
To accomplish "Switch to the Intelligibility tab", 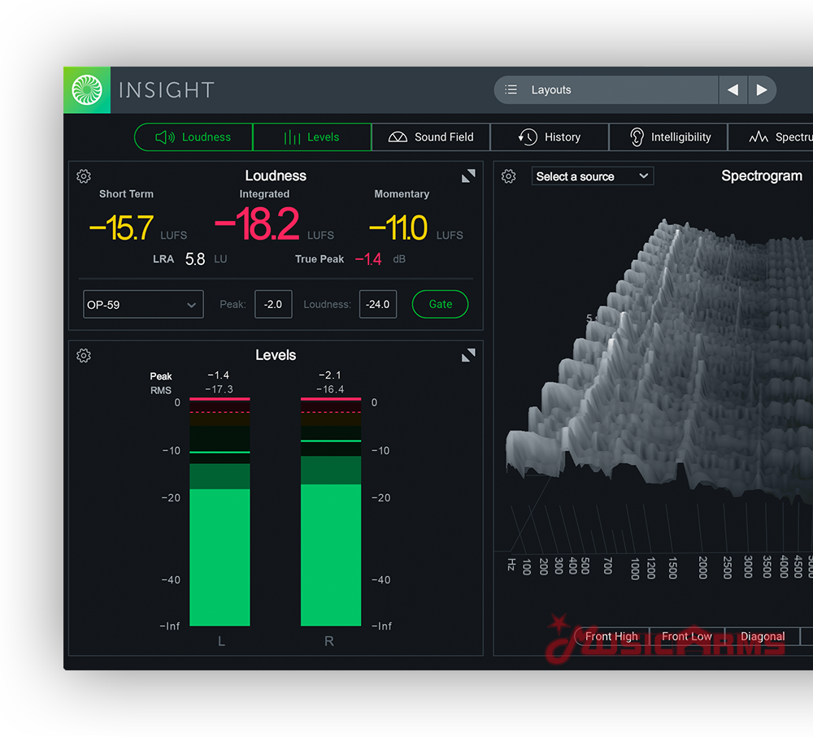I will coord(668,137).
